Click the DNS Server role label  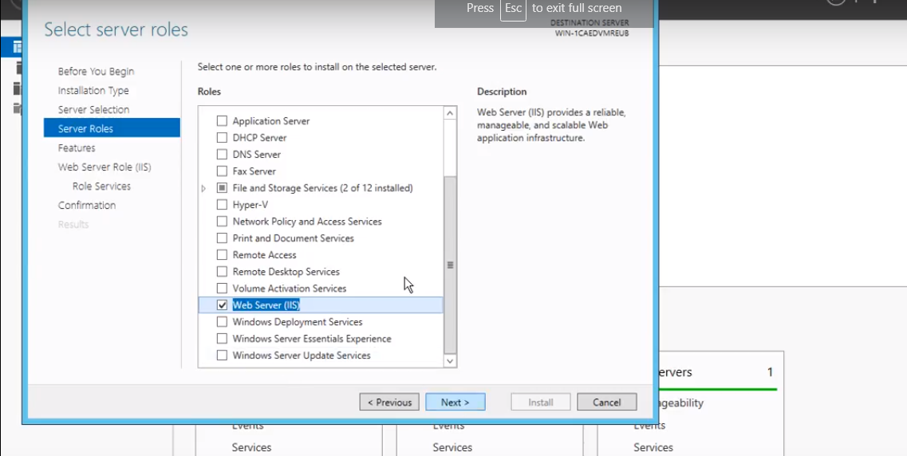[256, 155]
